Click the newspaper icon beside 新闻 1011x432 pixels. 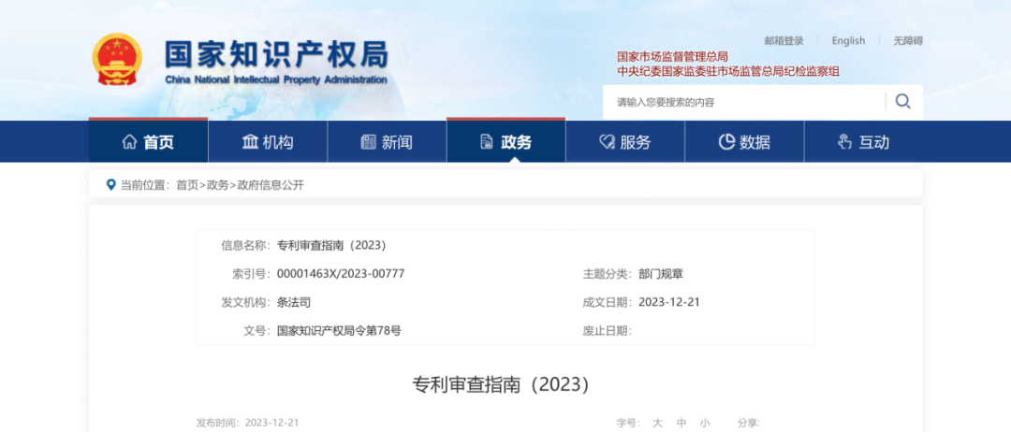(369, 142)
